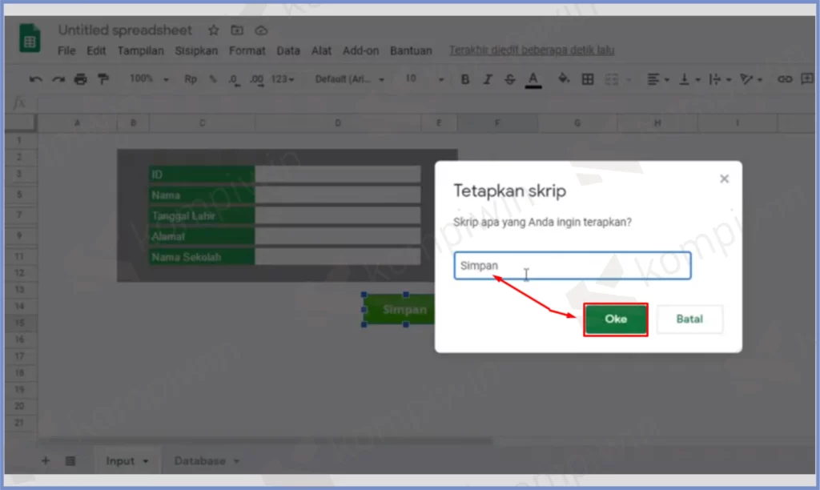The image size is (820, 490).
Task: Select the paint format roller icon
Action: click(x=102, y=79)
